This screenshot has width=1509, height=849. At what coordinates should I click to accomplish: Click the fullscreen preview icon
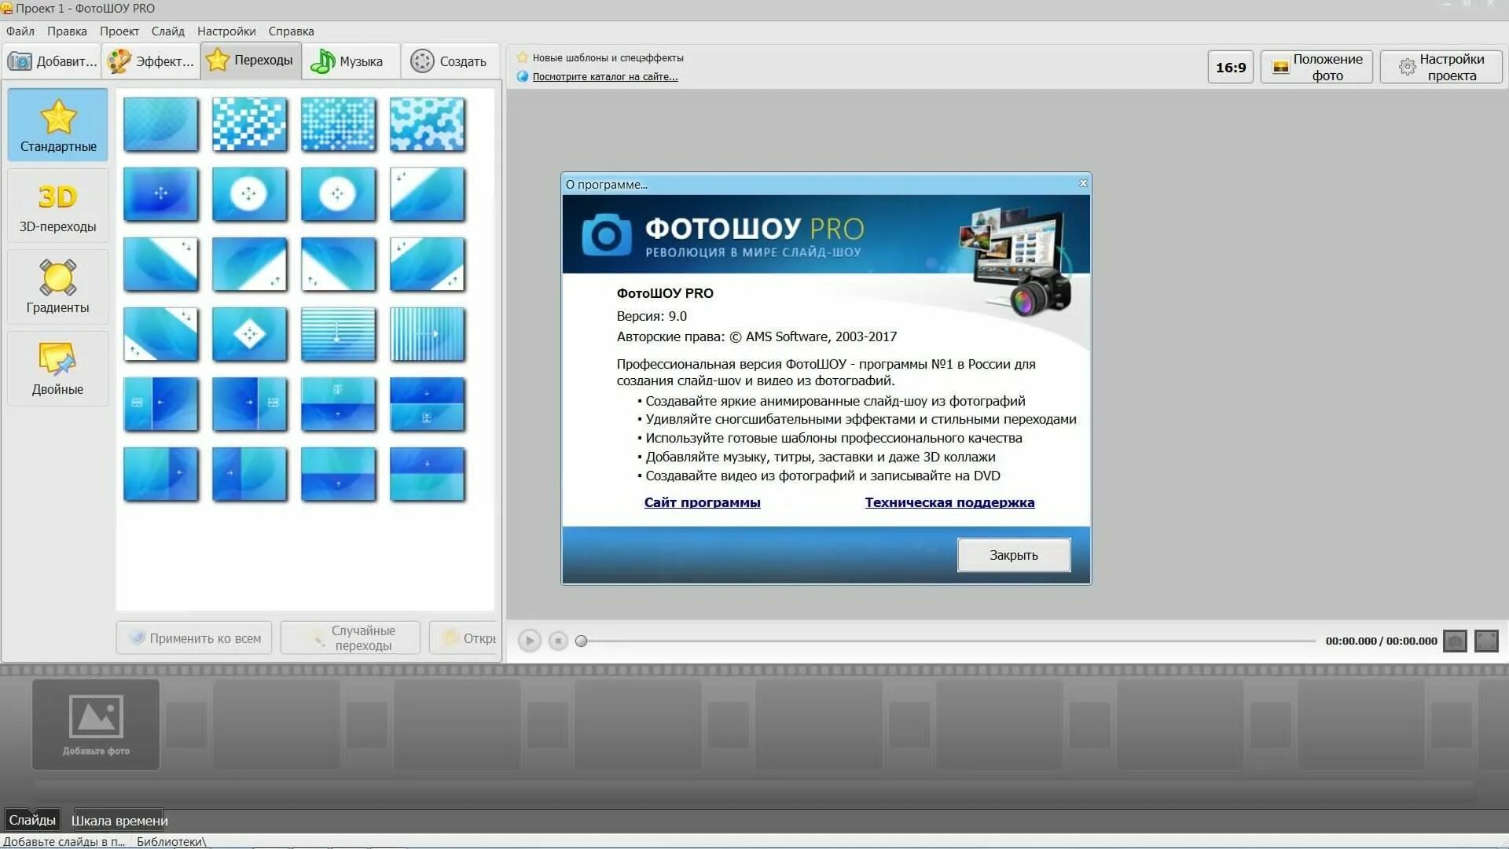(1486, 641)
